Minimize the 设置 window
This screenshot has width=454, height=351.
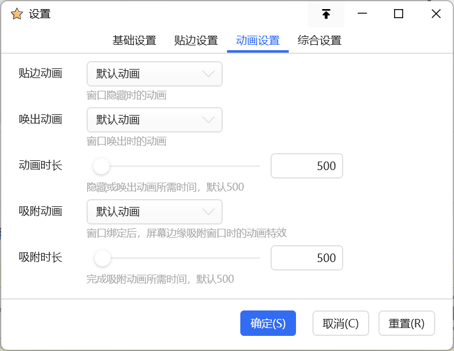coord(363,14)
